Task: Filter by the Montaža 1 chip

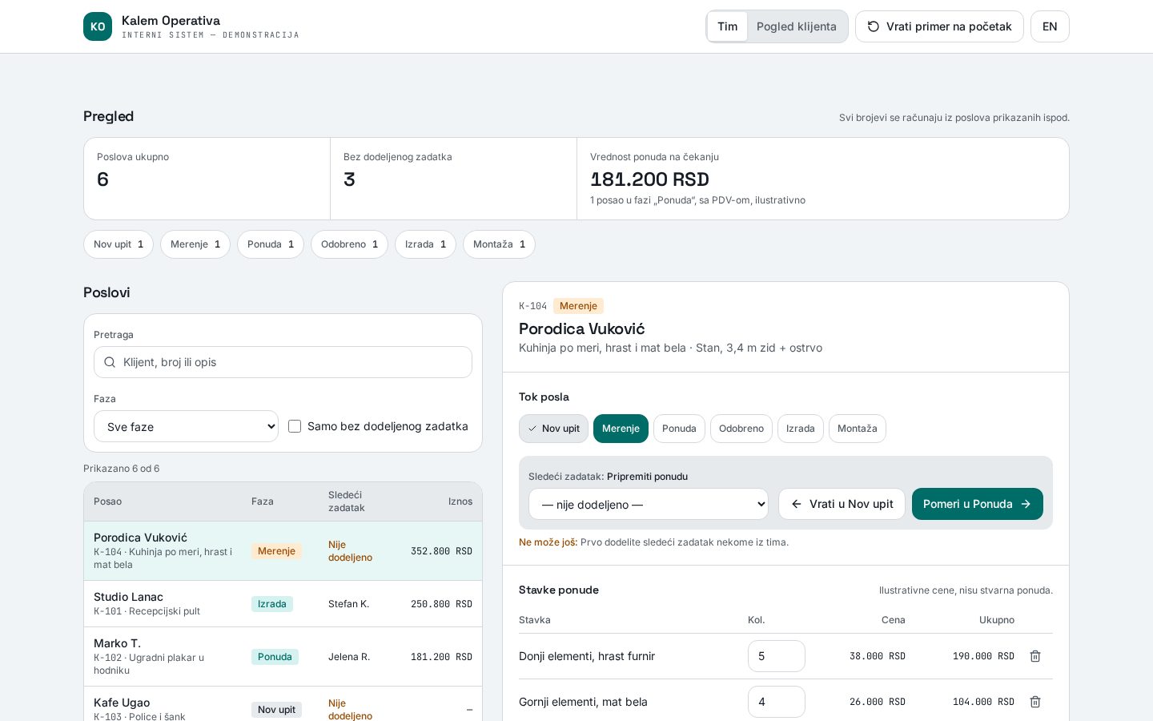Action: click(499, 244)
